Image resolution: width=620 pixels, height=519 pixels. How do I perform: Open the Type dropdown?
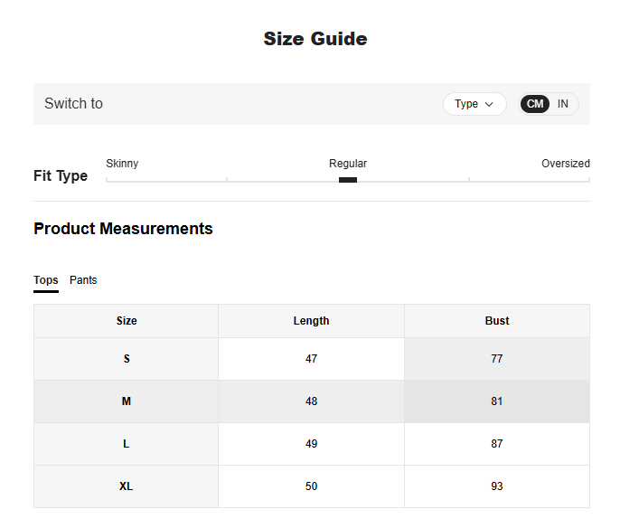coord(474,104)
